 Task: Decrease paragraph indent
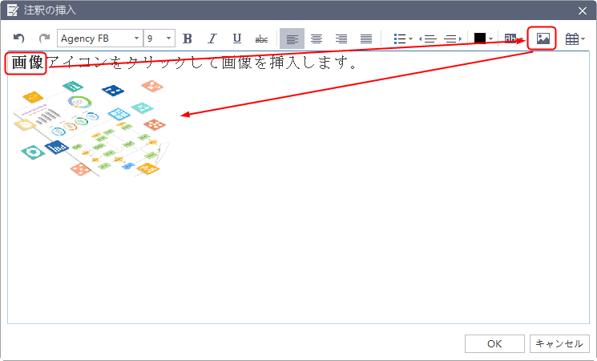428,39
